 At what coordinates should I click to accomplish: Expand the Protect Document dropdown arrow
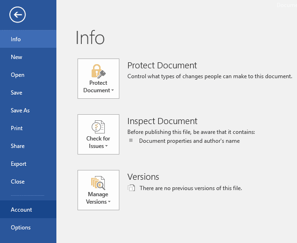pyautogui.click(x=112, y=90)
